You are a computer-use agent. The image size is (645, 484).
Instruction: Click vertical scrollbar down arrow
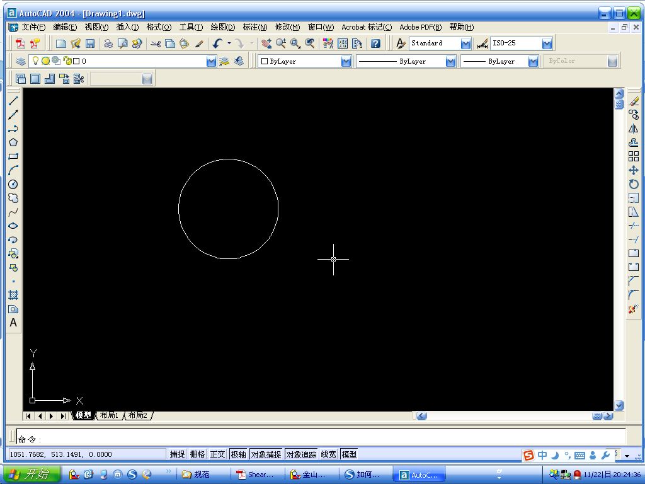[619, 405]
